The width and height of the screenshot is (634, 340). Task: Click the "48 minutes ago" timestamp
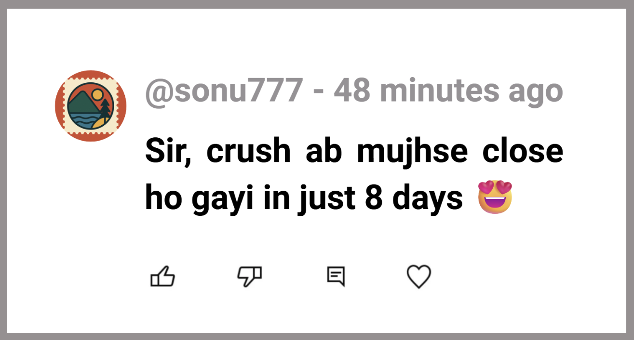tap(448, 91)
